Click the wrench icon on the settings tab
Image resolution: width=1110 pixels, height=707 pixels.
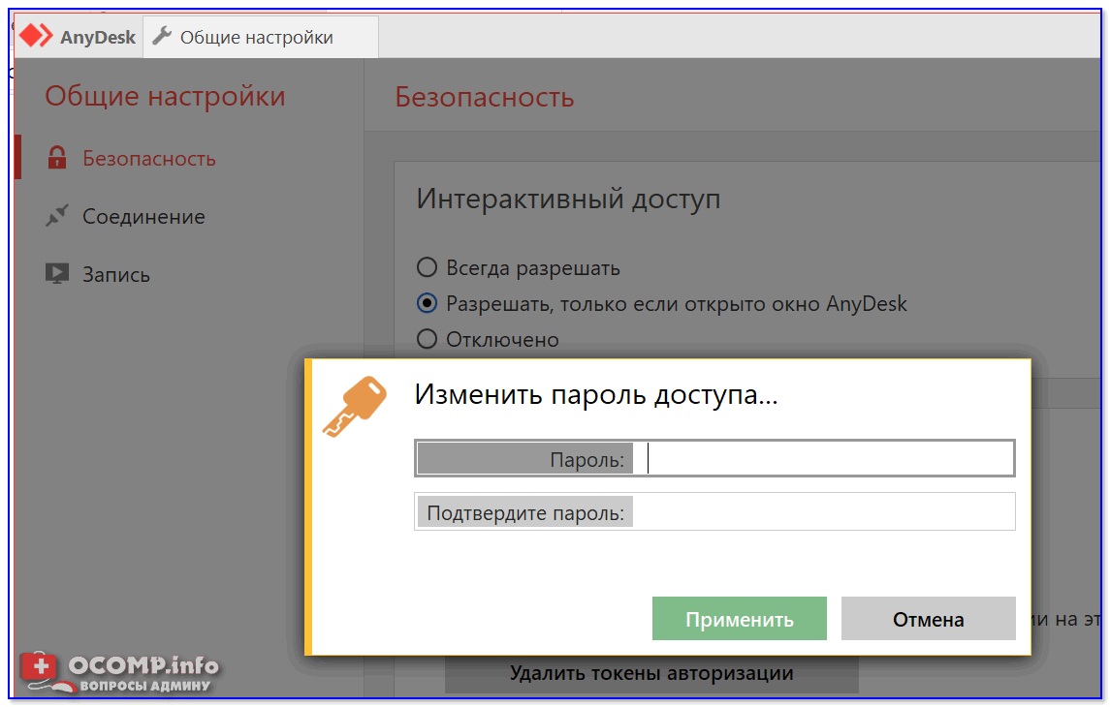pyautogui.click(x=162, y=37)
